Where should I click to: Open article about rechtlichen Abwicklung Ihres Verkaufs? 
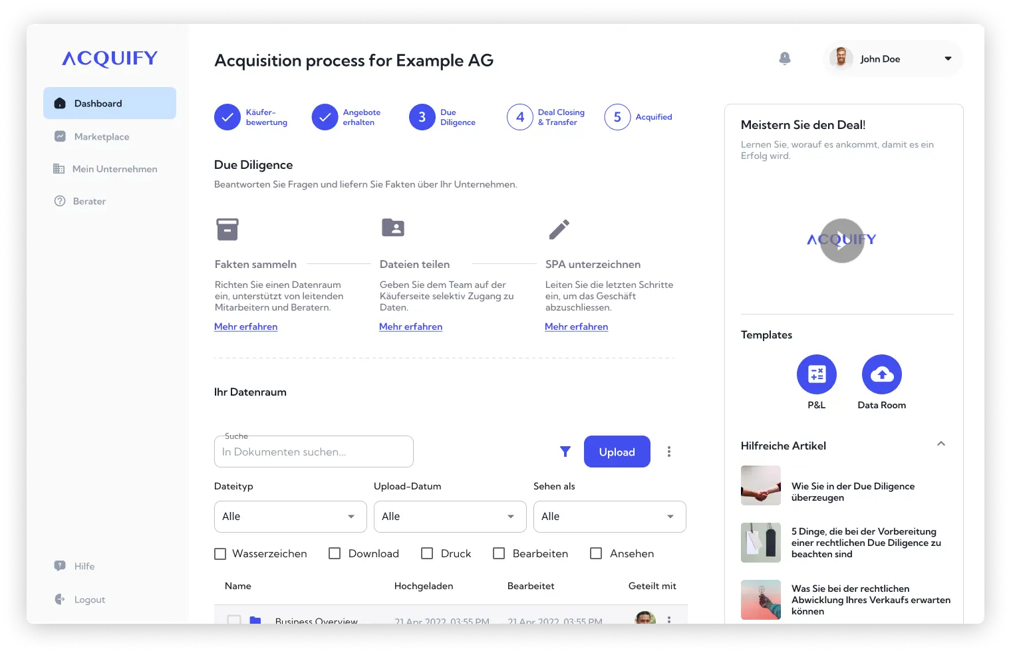pyautogui.click(x=871, y=600)
